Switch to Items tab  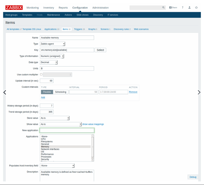tap(67, 29)
